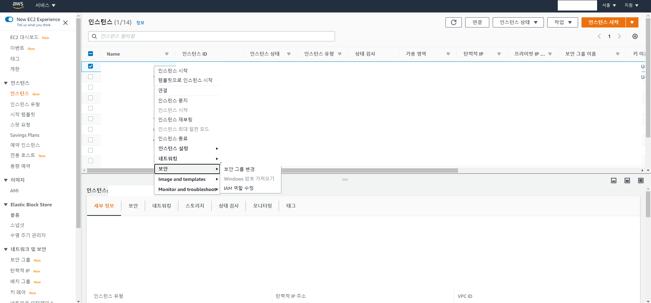Collapse the 이미지 sidebar section
This screenshot has height=303, width=651.
click(6, 180)
